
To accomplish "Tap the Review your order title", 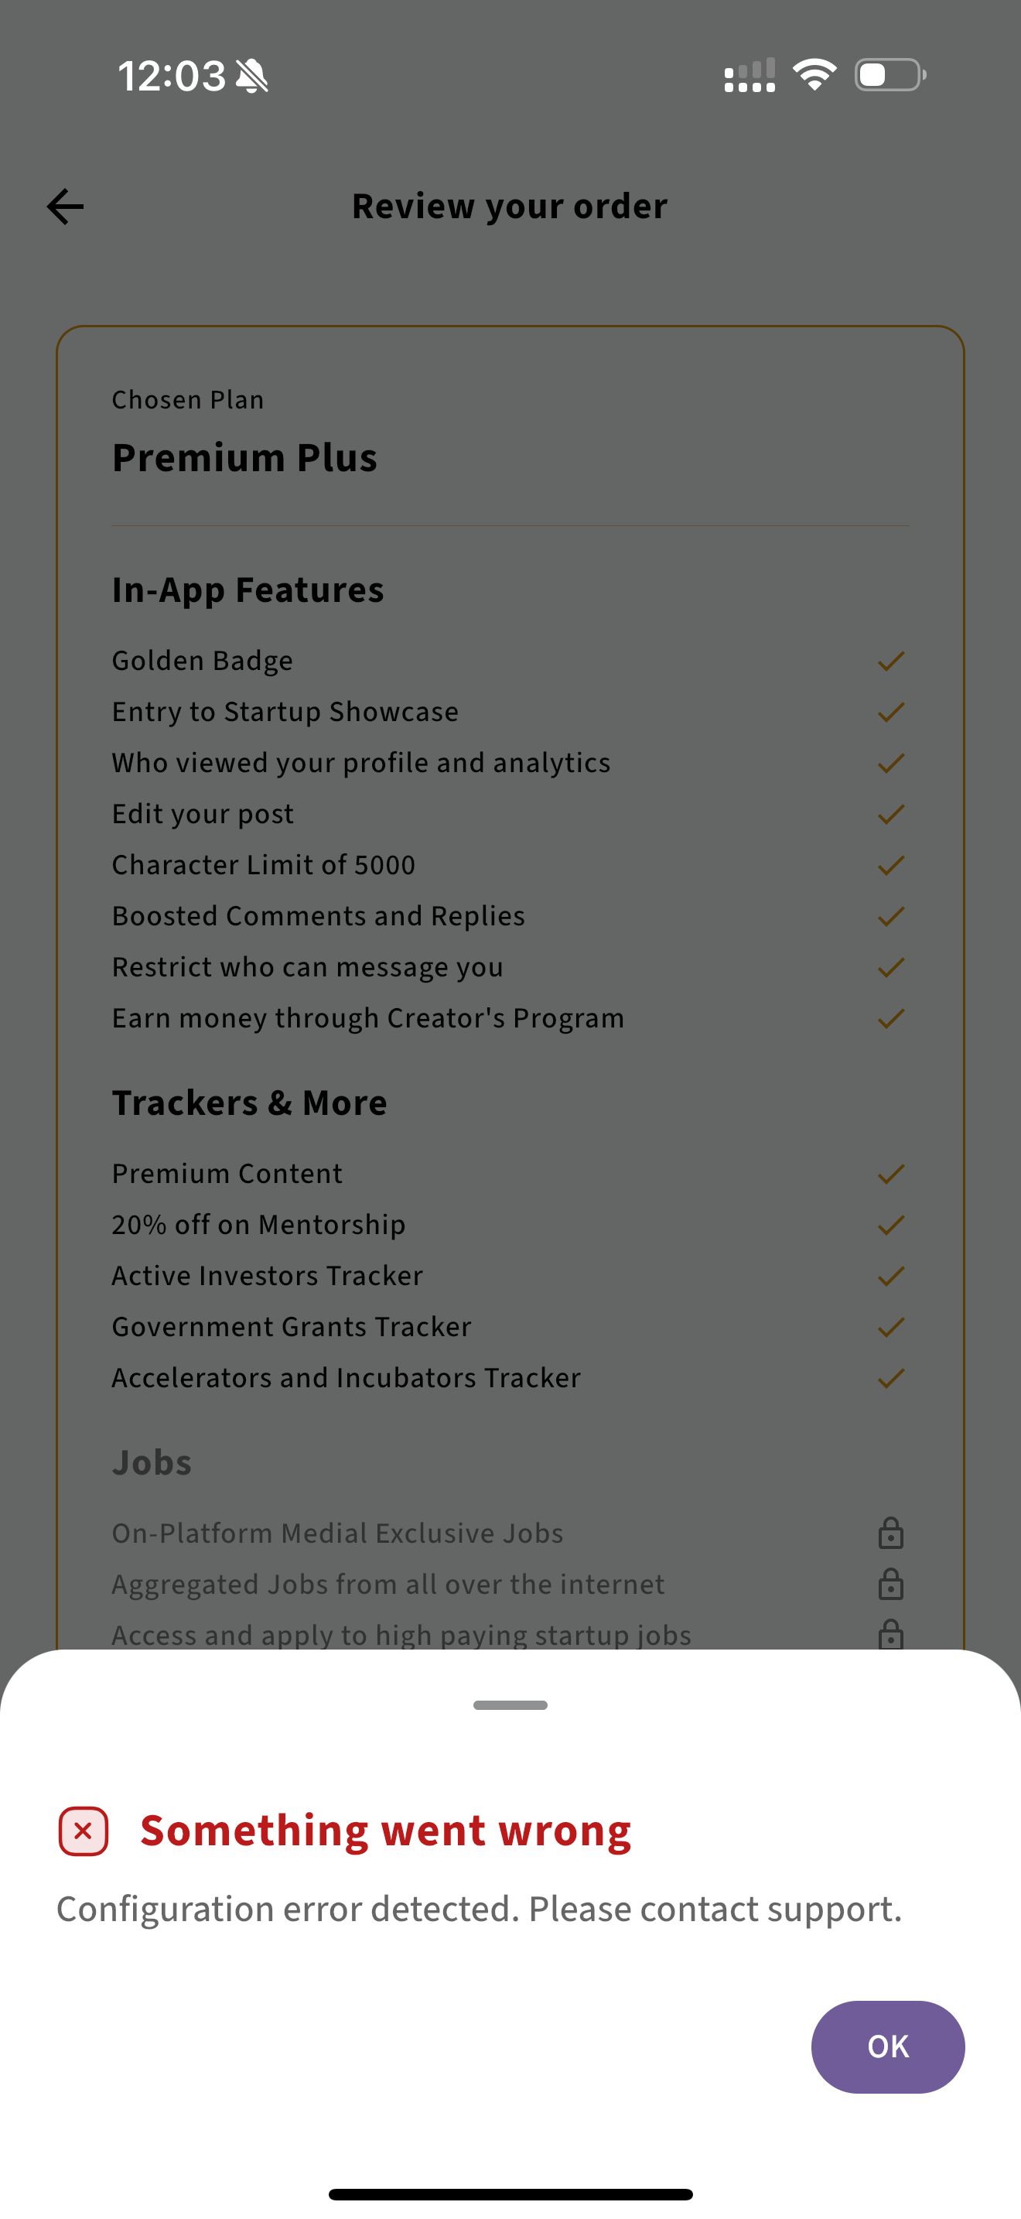I will point(510,207).
